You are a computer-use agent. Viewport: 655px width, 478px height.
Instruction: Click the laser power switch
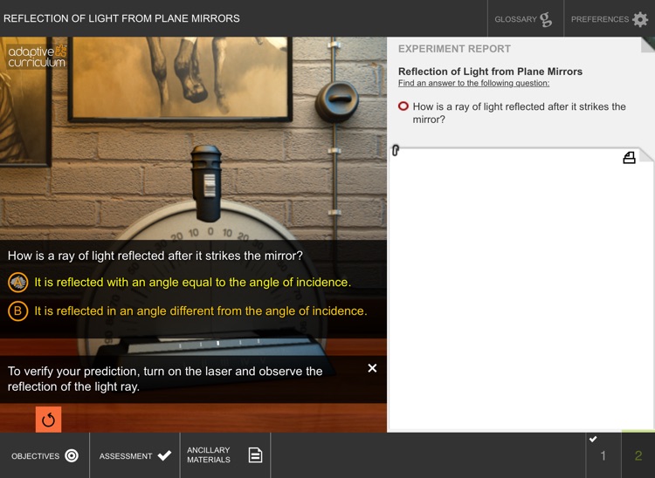210,185
